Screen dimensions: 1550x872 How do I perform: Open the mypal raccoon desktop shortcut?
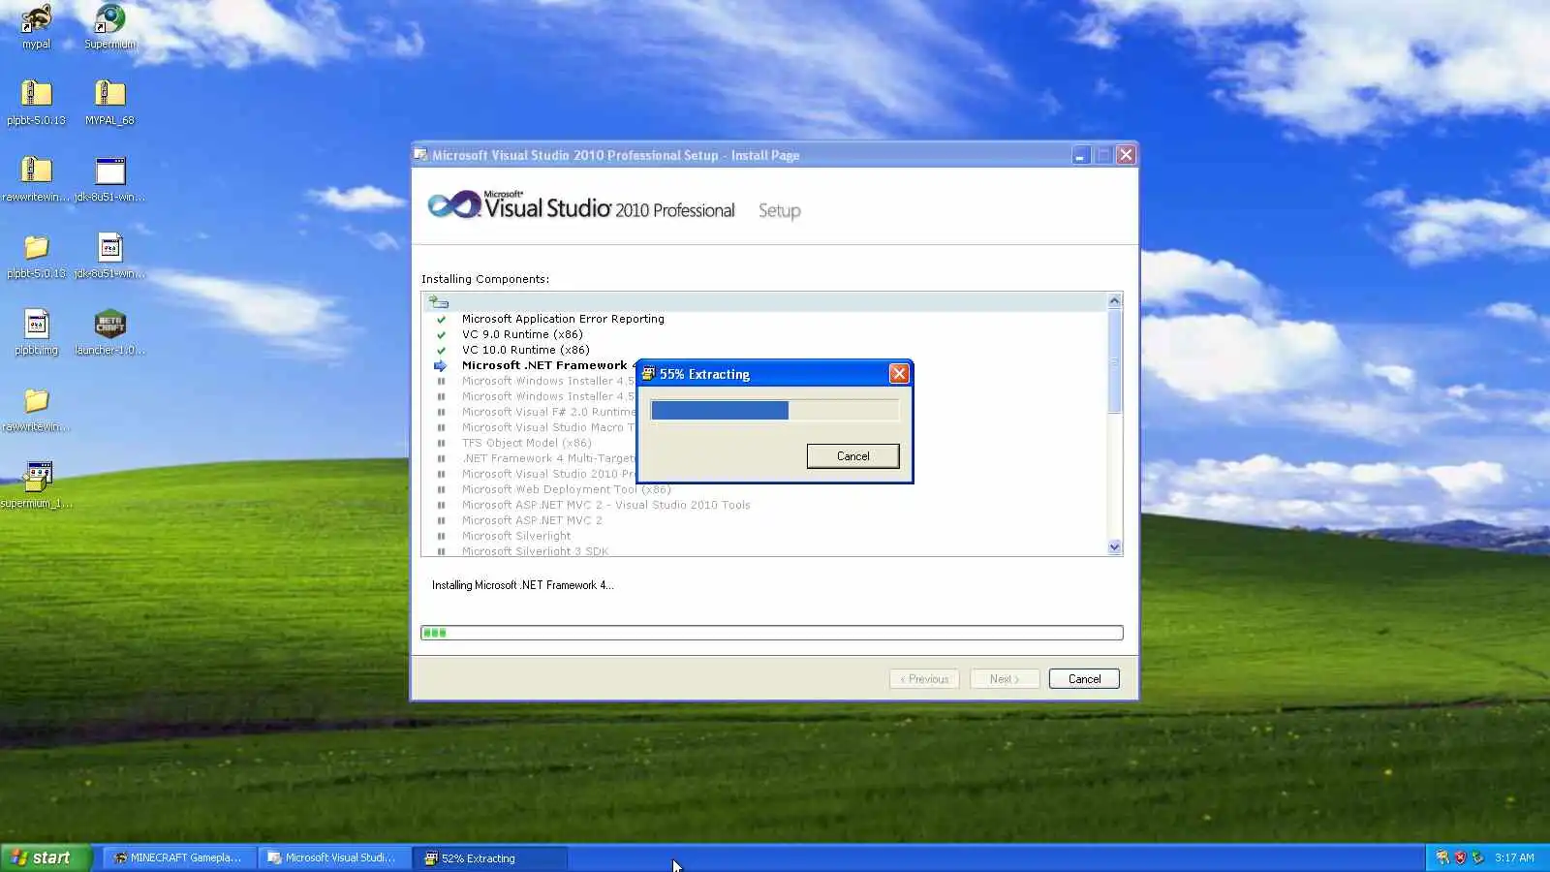[36, 18]
